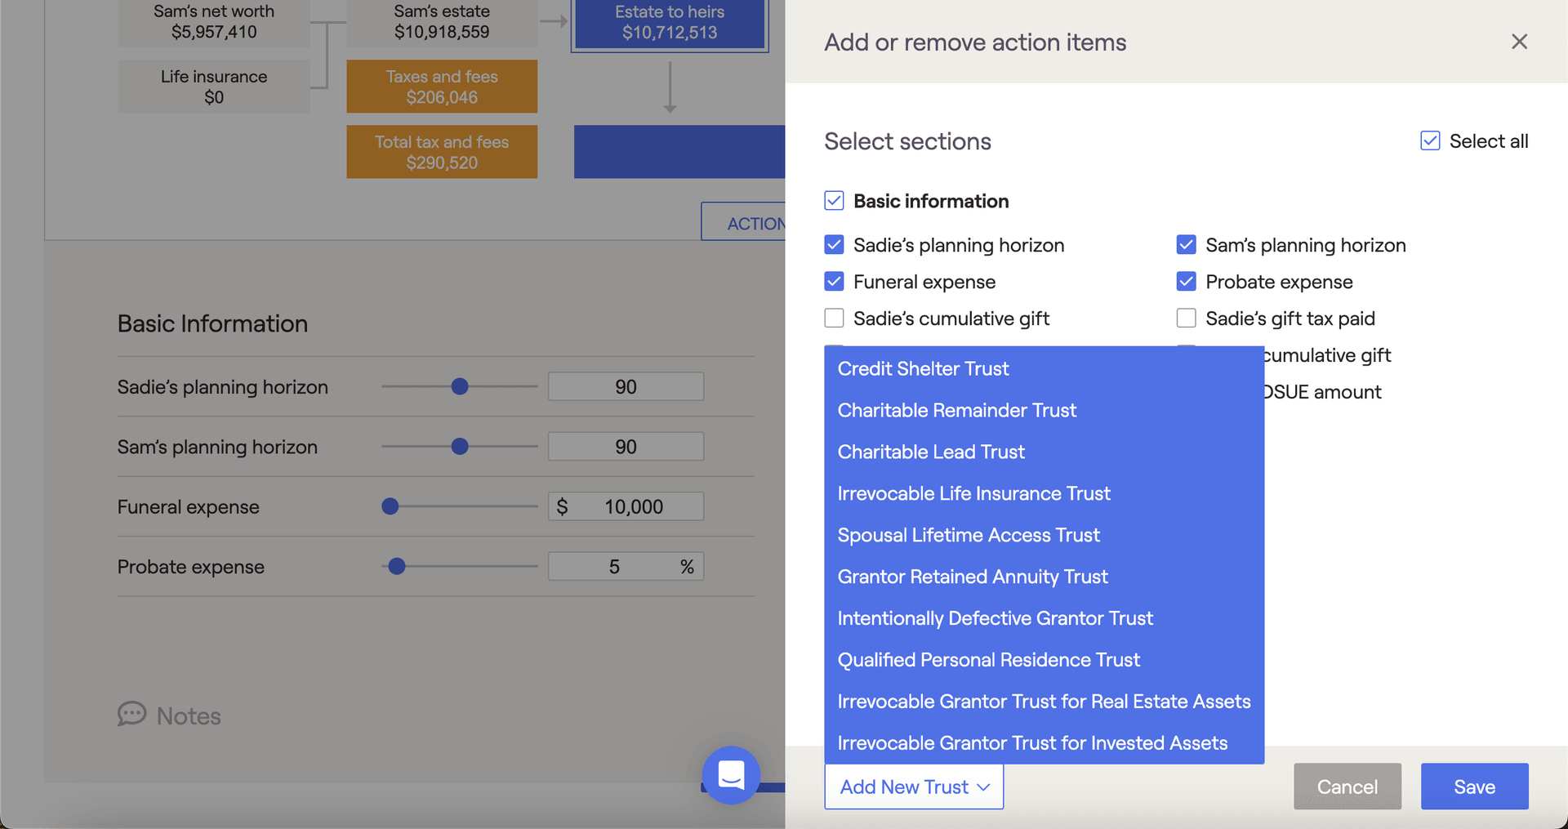Toggle the Select all checkbox
Screen dimensions: 1568x829
point(1430,141)
